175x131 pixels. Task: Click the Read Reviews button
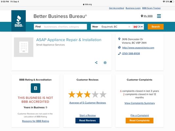click(87, 121)
